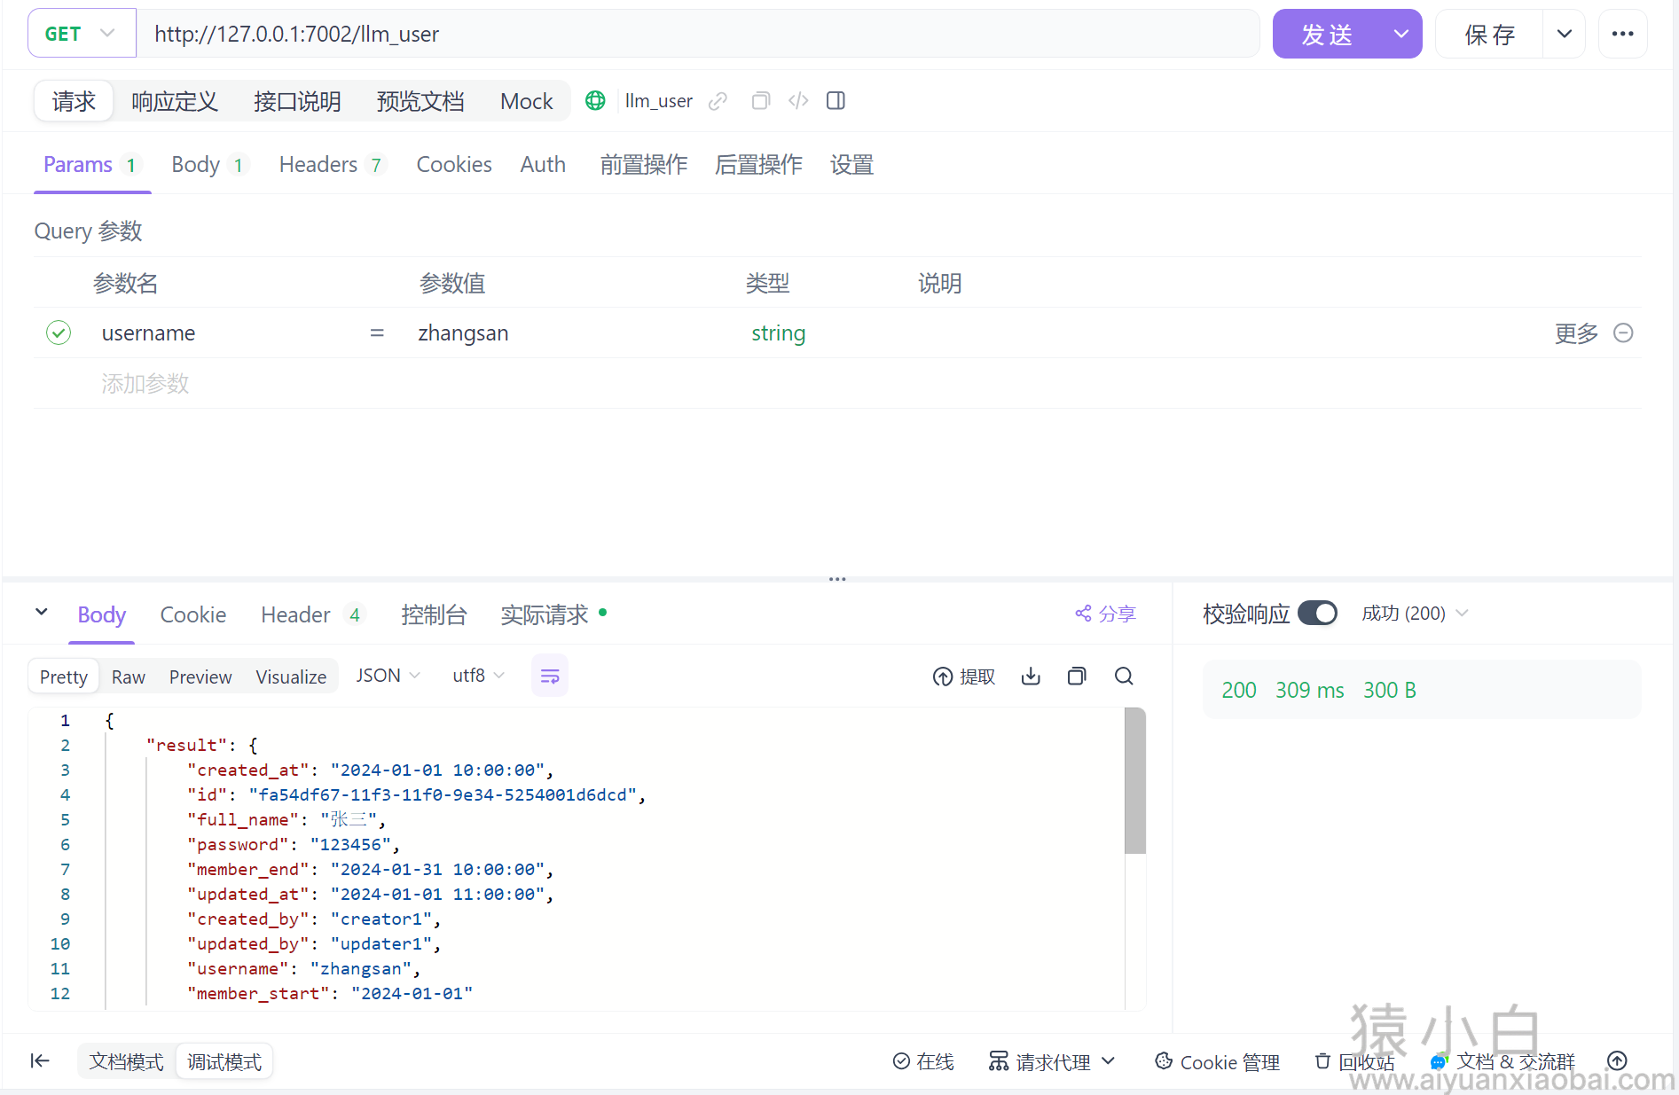Image resolution: width=1679 pixels, height=1095 pixels.
Task: Open the three-dot more options menu
Action: [x=1622, y=34]
